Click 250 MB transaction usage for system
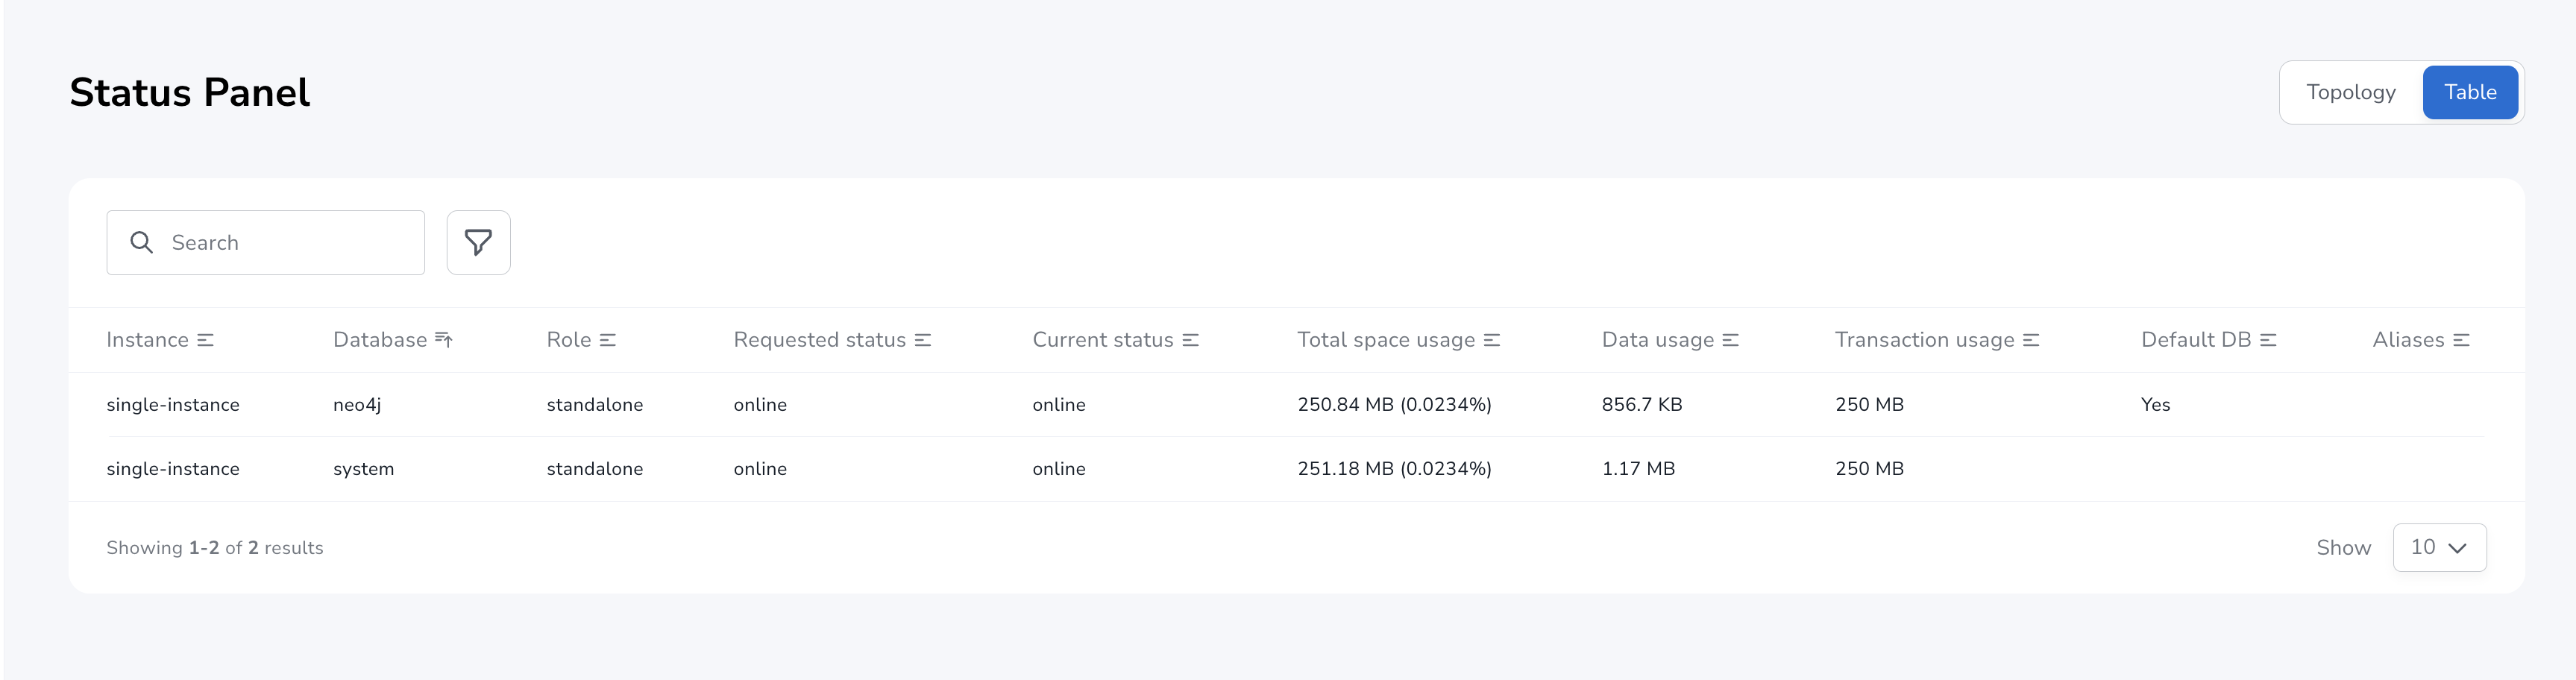 click(1869, 468)
